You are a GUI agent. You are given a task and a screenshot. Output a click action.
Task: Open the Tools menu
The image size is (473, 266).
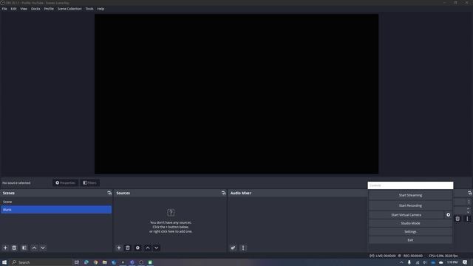tap(89, 9)
